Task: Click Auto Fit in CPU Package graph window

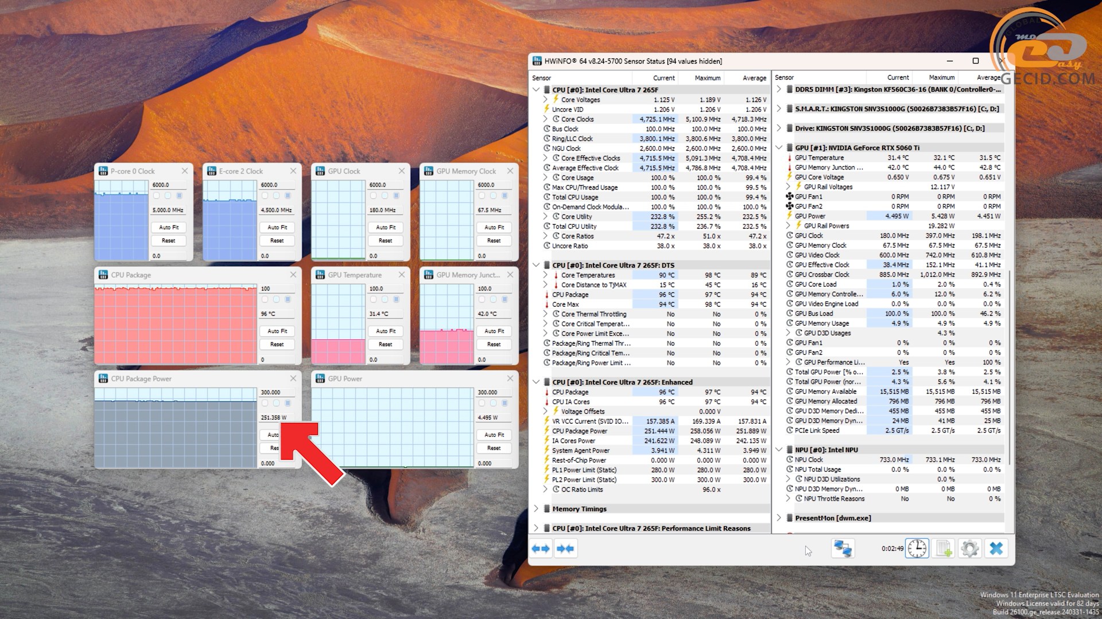Action: coord(277,331)
